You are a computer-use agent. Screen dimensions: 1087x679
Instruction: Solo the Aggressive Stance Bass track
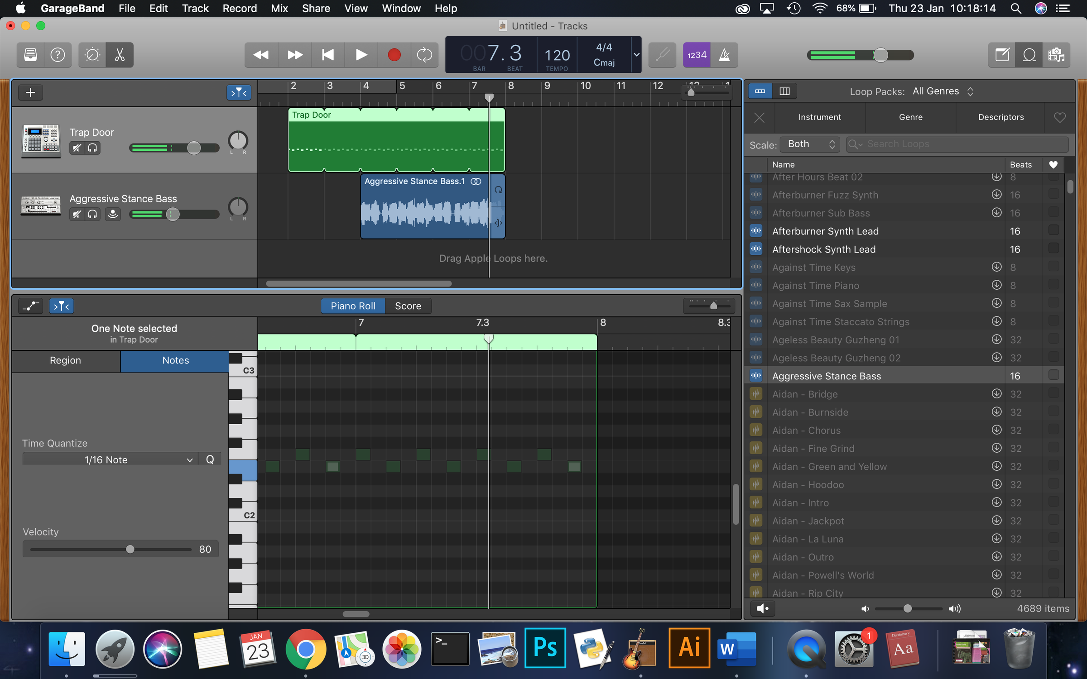[92, 214]
